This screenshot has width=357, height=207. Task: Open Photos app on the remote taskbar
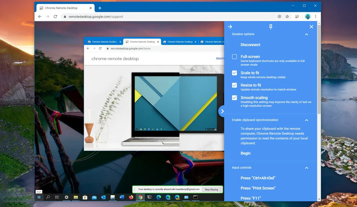click(112, 197)
